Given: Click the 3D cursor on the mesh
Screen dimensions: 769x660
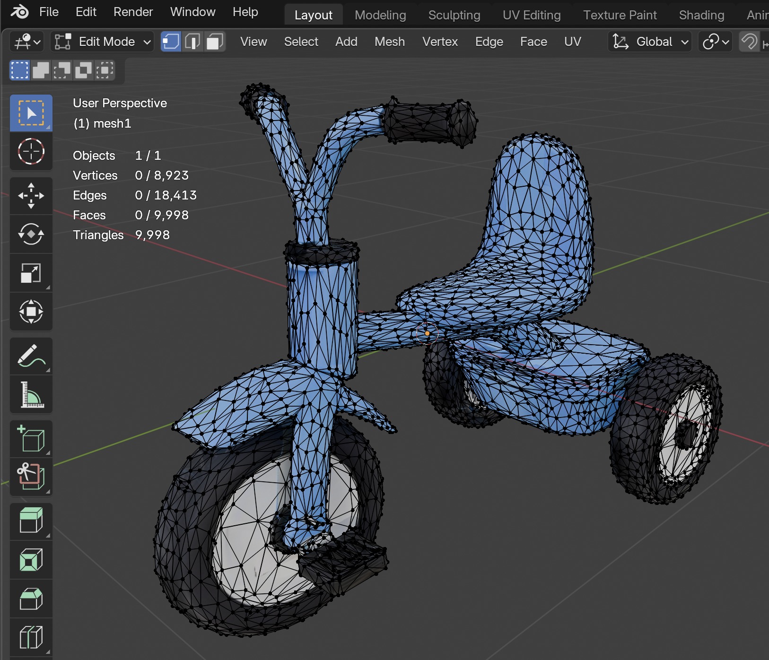Looking at the screenshot, I should pos(427,333).
